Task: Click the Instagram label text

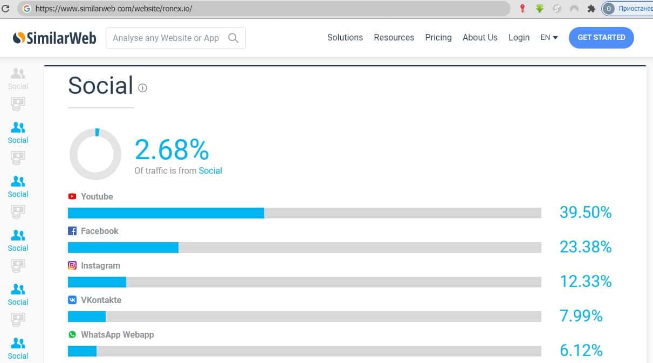Action: (100, 265)
